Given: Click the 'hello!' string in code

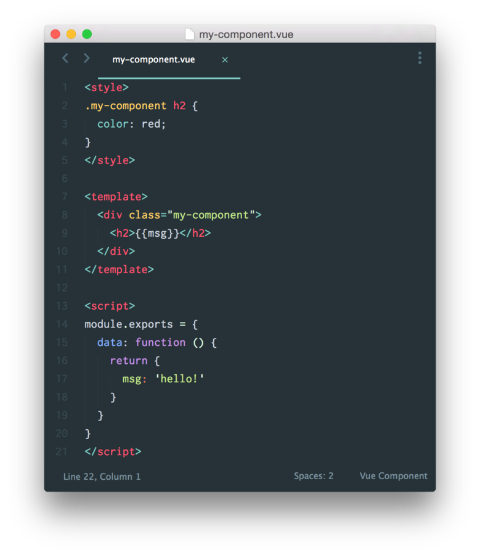Looking at the screenshot, I should tap(180, 379).
